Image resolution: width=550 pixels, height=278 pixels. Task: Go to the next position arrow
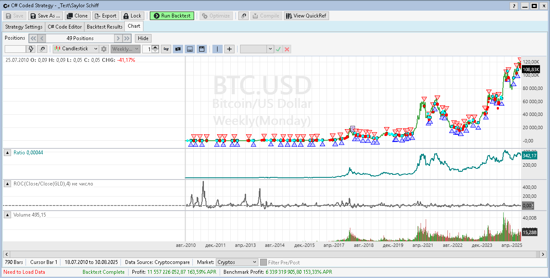[x=118, y=38]
